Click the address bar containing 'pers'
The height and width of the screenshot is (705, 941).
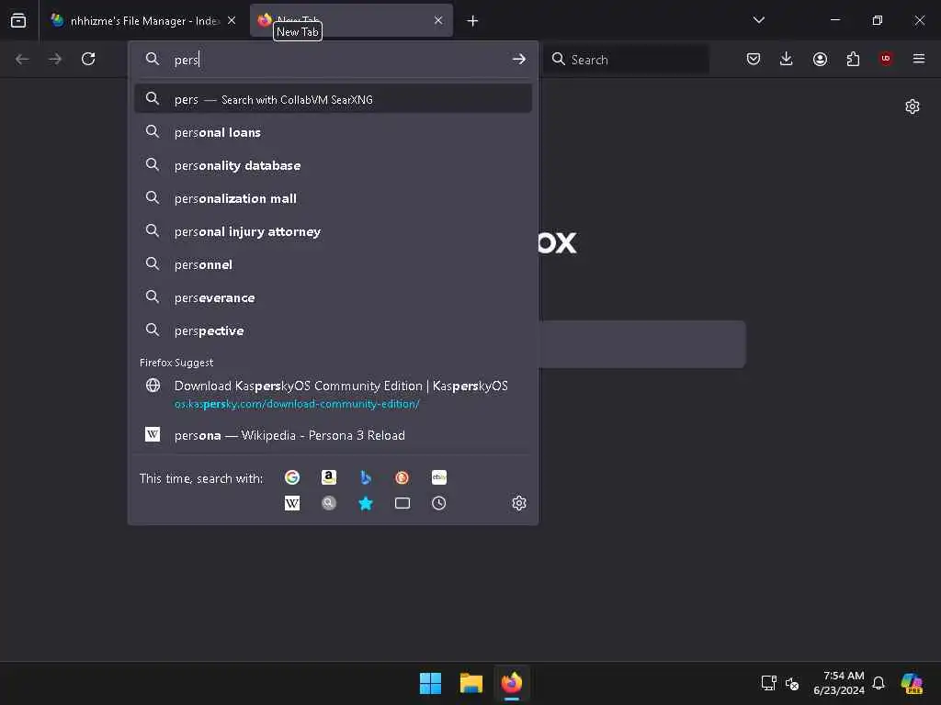click(333, 59)
